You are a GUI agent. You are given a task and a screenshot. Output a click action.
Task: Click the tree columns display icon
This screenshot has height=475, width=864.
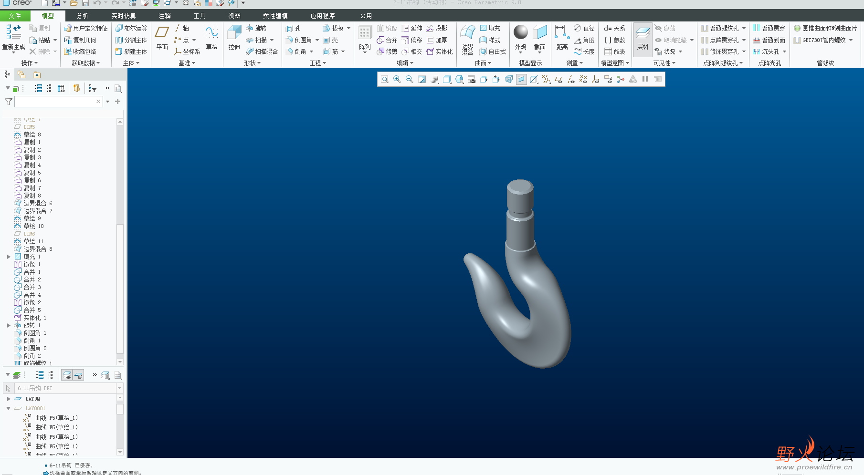[x=61, y=88]
